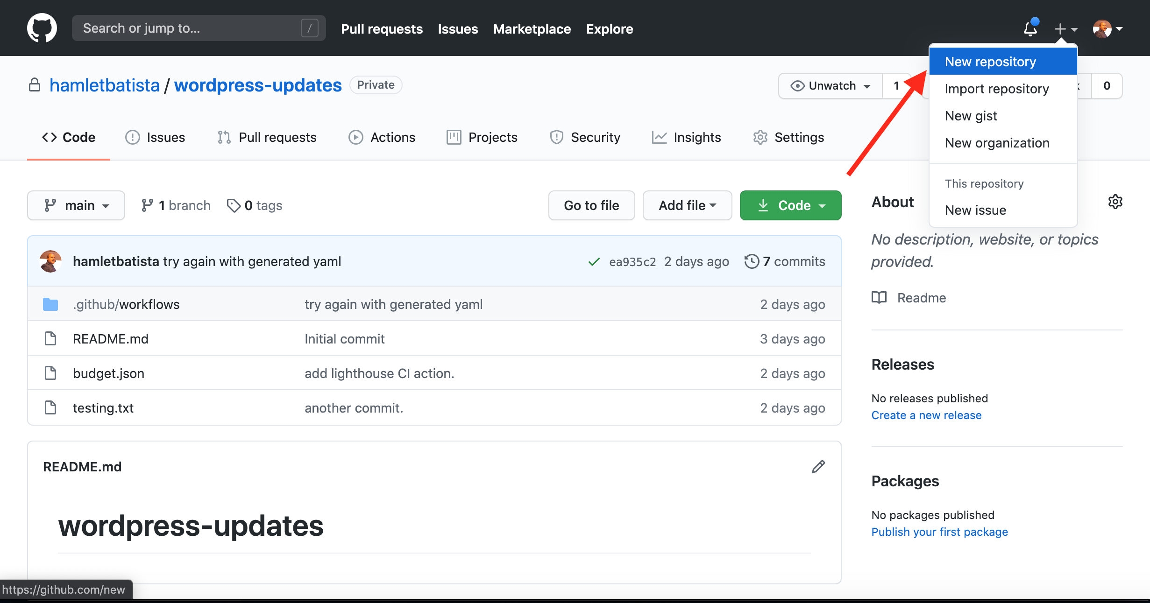The height and width of the screenshot is (603, 1150).
Task: Click the Go to file button
Action: (x=591, y=205)
